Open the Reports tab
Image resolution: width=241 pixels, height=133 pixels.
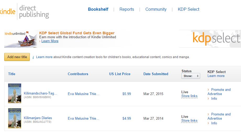click(127, 9)
